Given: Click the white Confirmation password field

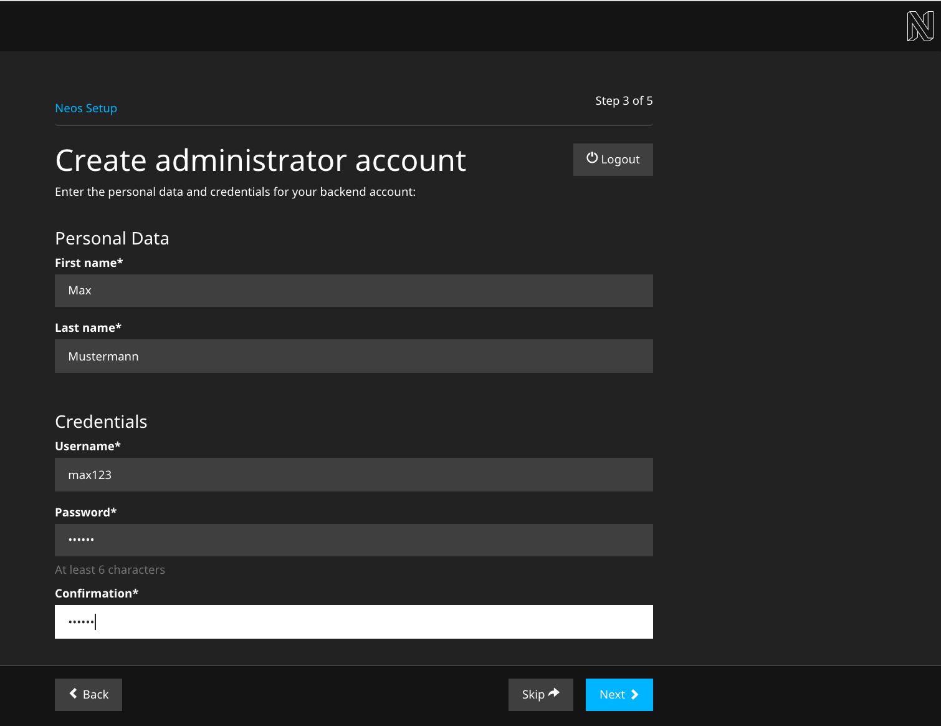Looking at the screenshot, I should pos(353,622).
